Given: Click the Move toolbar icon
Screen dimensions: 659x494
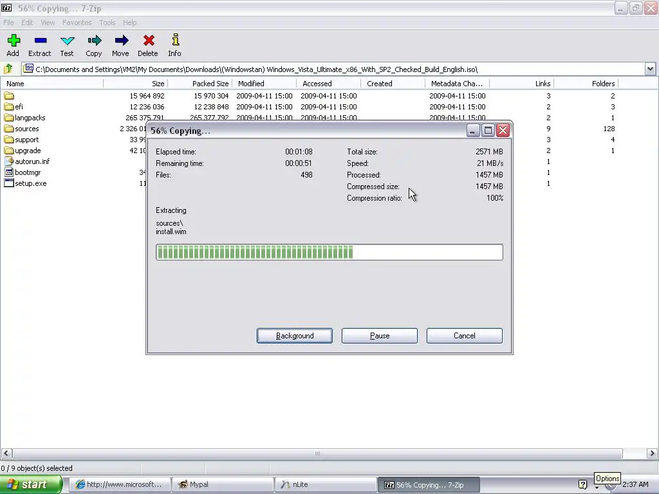Looking at the screenshot, I should [x=121, y=41].
